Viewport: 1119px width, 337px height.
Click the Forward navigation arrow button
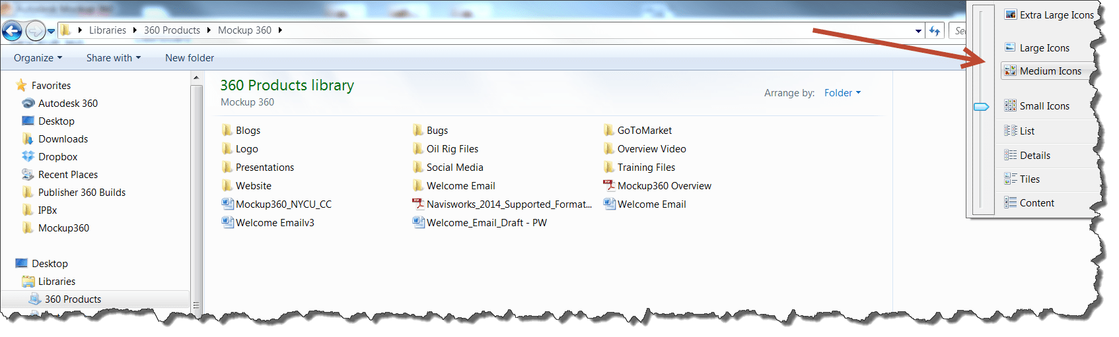pos(35,30)
